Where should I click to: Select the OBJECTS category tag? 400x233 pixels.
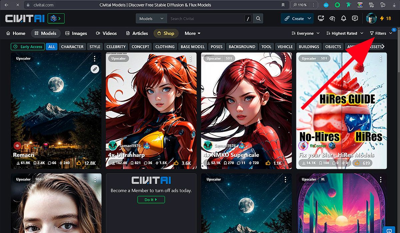tap(333, 47)
